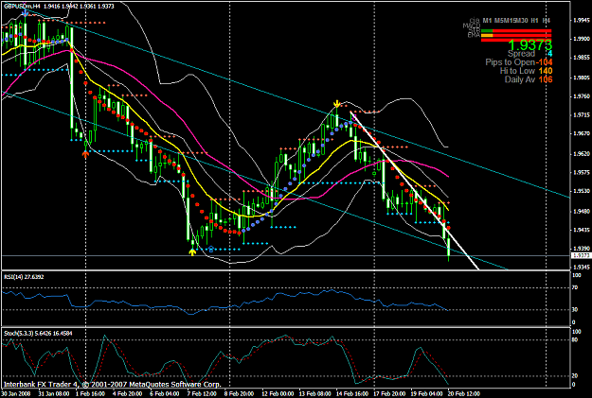Click the Pips to Open -104 value
Screen dimensions: 592x398
click(x=544, y=62)
